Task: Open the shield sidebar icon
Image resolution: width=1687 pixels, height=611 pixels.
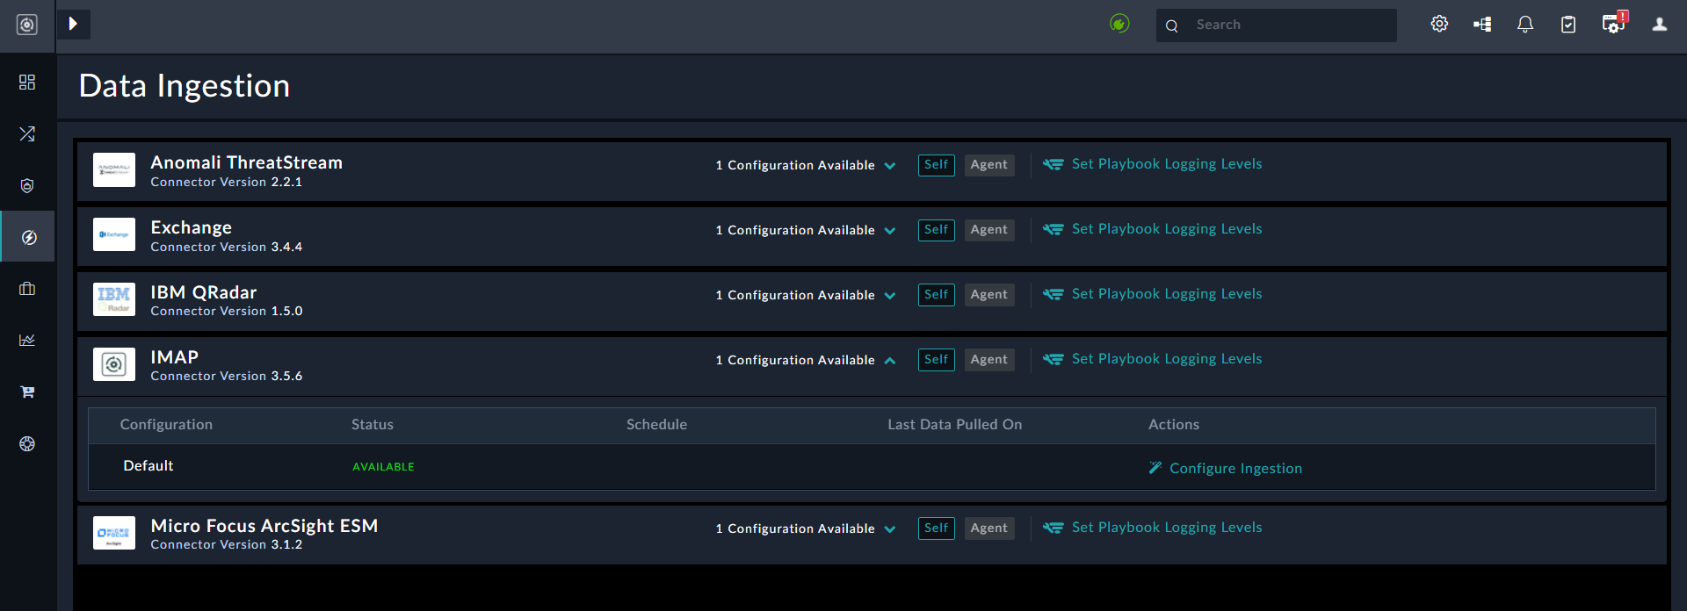Action: 27,185
